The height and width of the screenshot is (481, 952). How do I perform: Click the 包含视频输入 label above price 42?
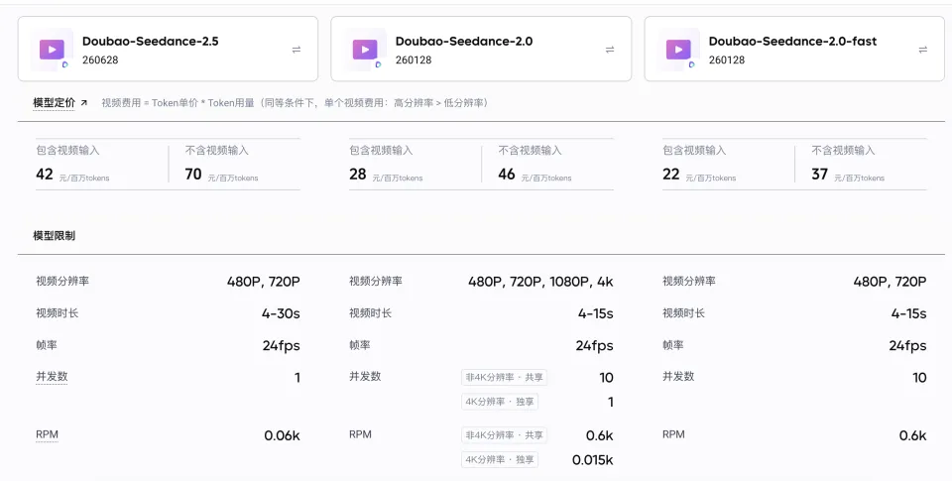[x=67, y=150]
